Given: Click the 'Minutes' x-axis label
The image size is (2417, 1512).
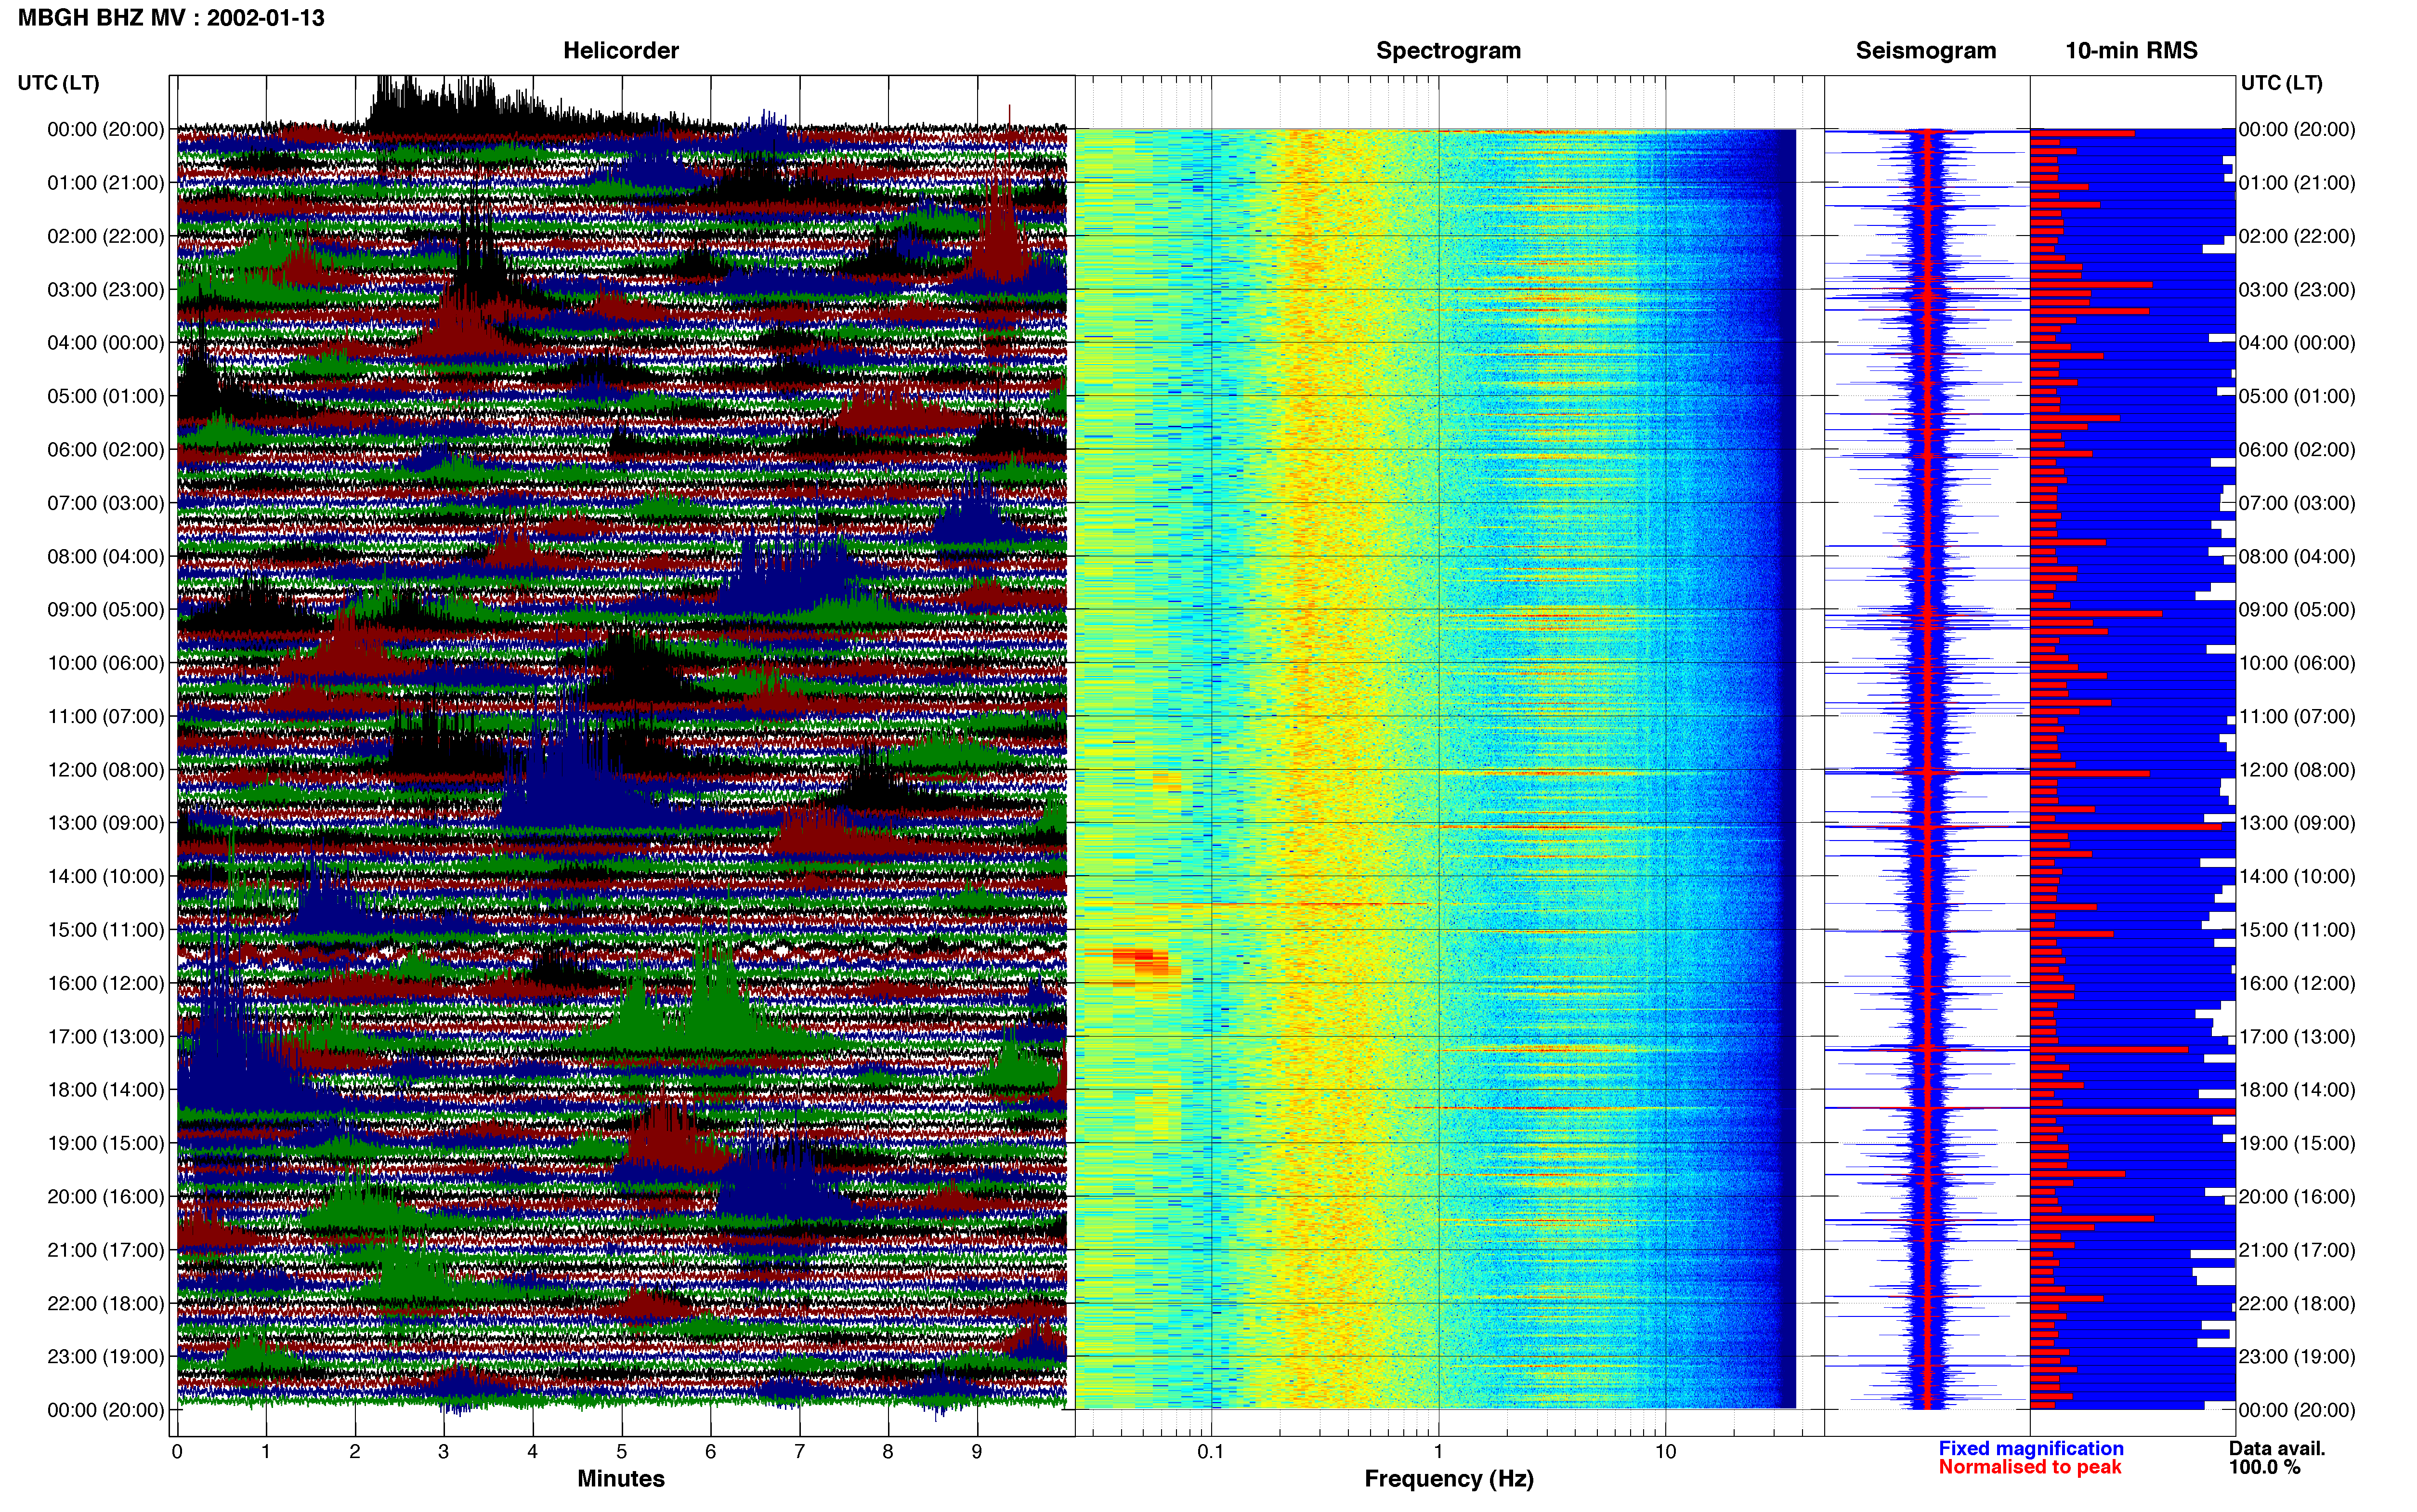Looking at the screenshot, I should (621, 1479).
